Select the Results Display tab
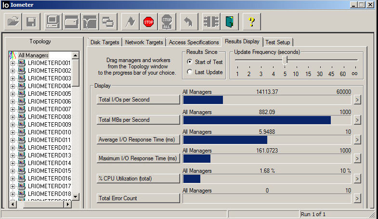The image size is (378, 219). point(242,41)
